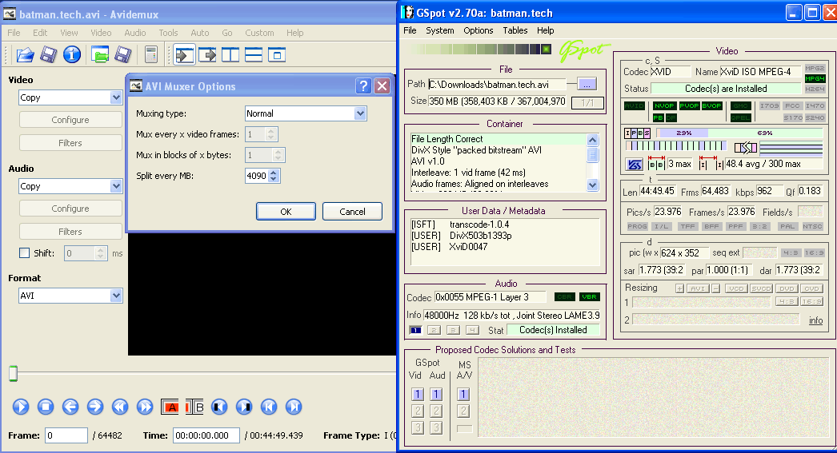Click the GSpot VGS blue logo button
The image size is (837, 453).
[x=635, y=165]
